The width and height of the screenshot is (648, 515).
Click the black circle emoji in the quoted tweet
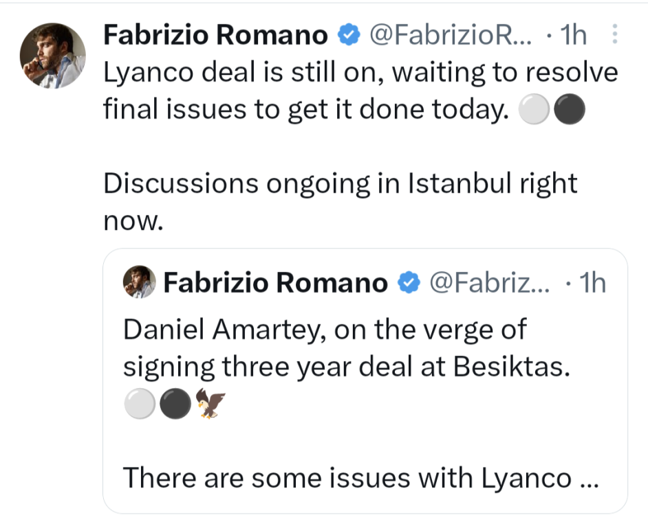[x=175, y=405]
